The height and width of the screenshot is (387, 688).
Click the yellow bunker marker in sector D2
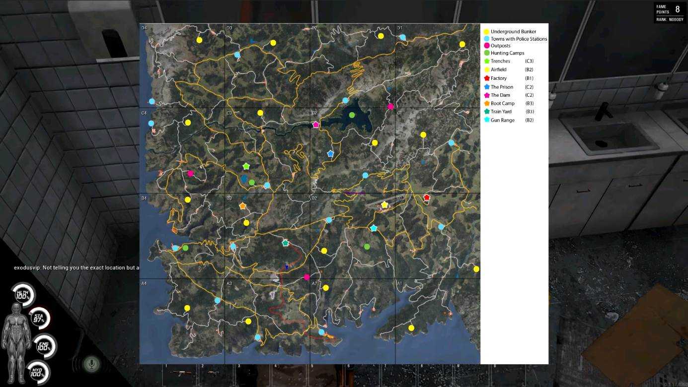click(x=381, y=36)
